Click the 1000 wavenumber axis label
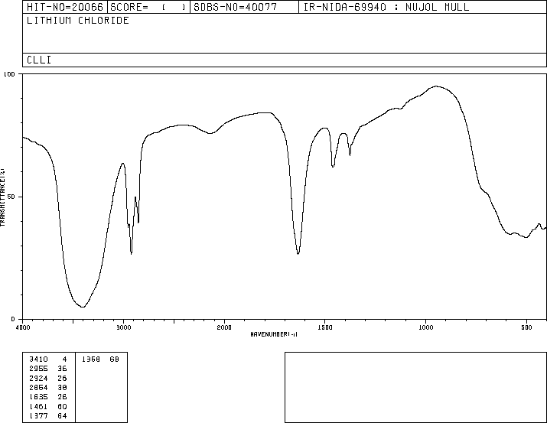Viewport: 547px width, 423px height. 425,327
